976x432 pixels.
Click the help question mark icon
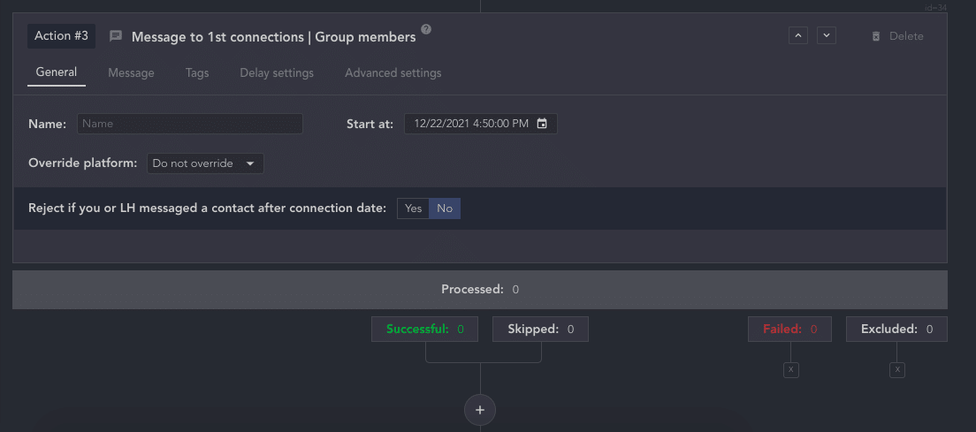(426, 30)
